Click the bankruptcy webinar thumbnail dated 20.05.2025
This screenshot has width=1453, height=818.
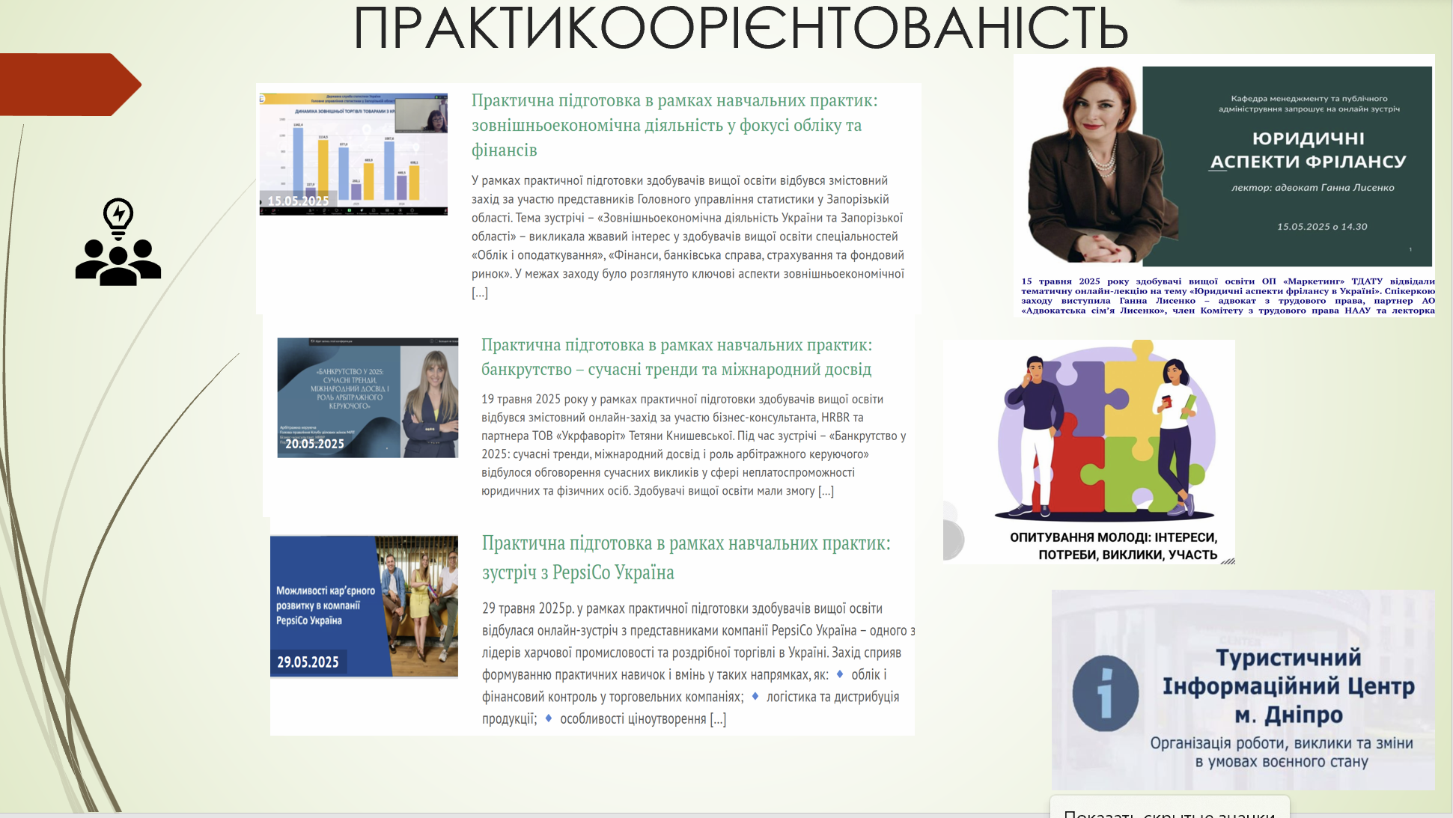(368, 397)
